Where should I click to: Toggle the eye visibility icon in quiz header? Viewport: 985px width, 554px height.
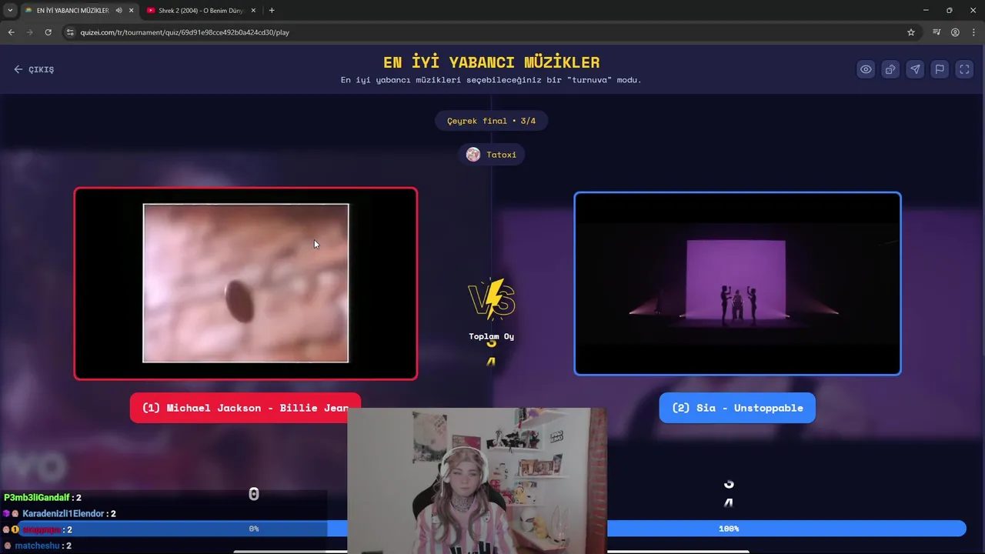click(866, 69)
